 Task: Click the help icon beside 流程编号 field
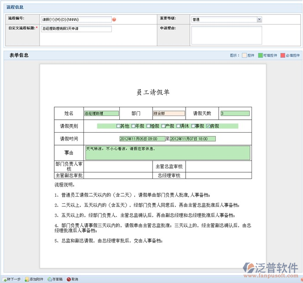114,19
